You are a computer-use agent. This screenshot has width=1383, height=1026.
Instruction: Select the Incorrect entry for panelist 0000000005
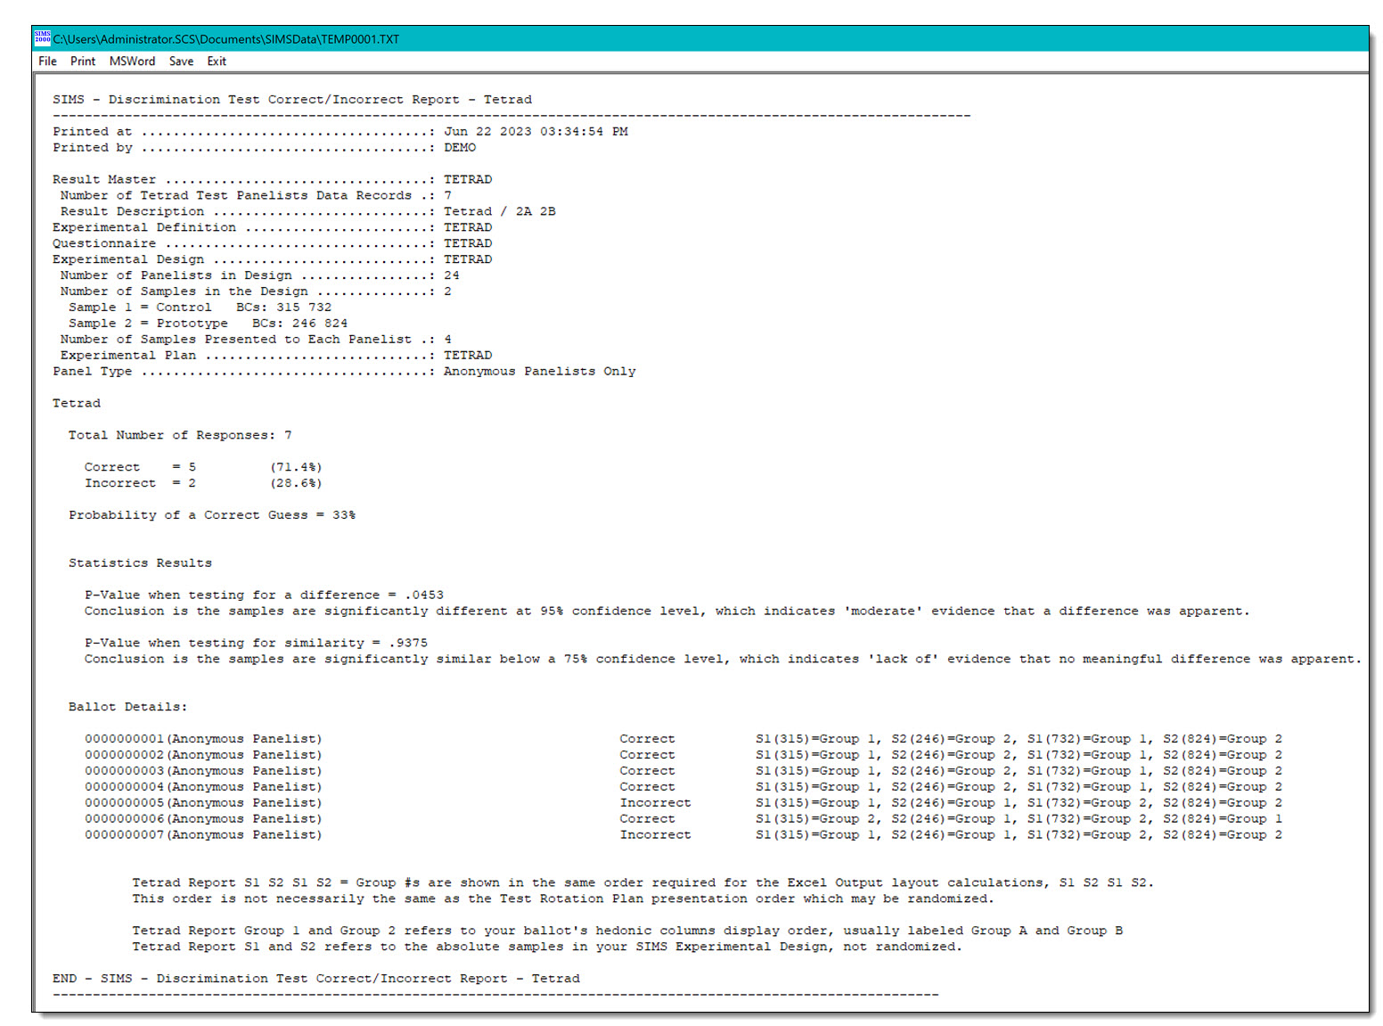click(x=655, y=802)
